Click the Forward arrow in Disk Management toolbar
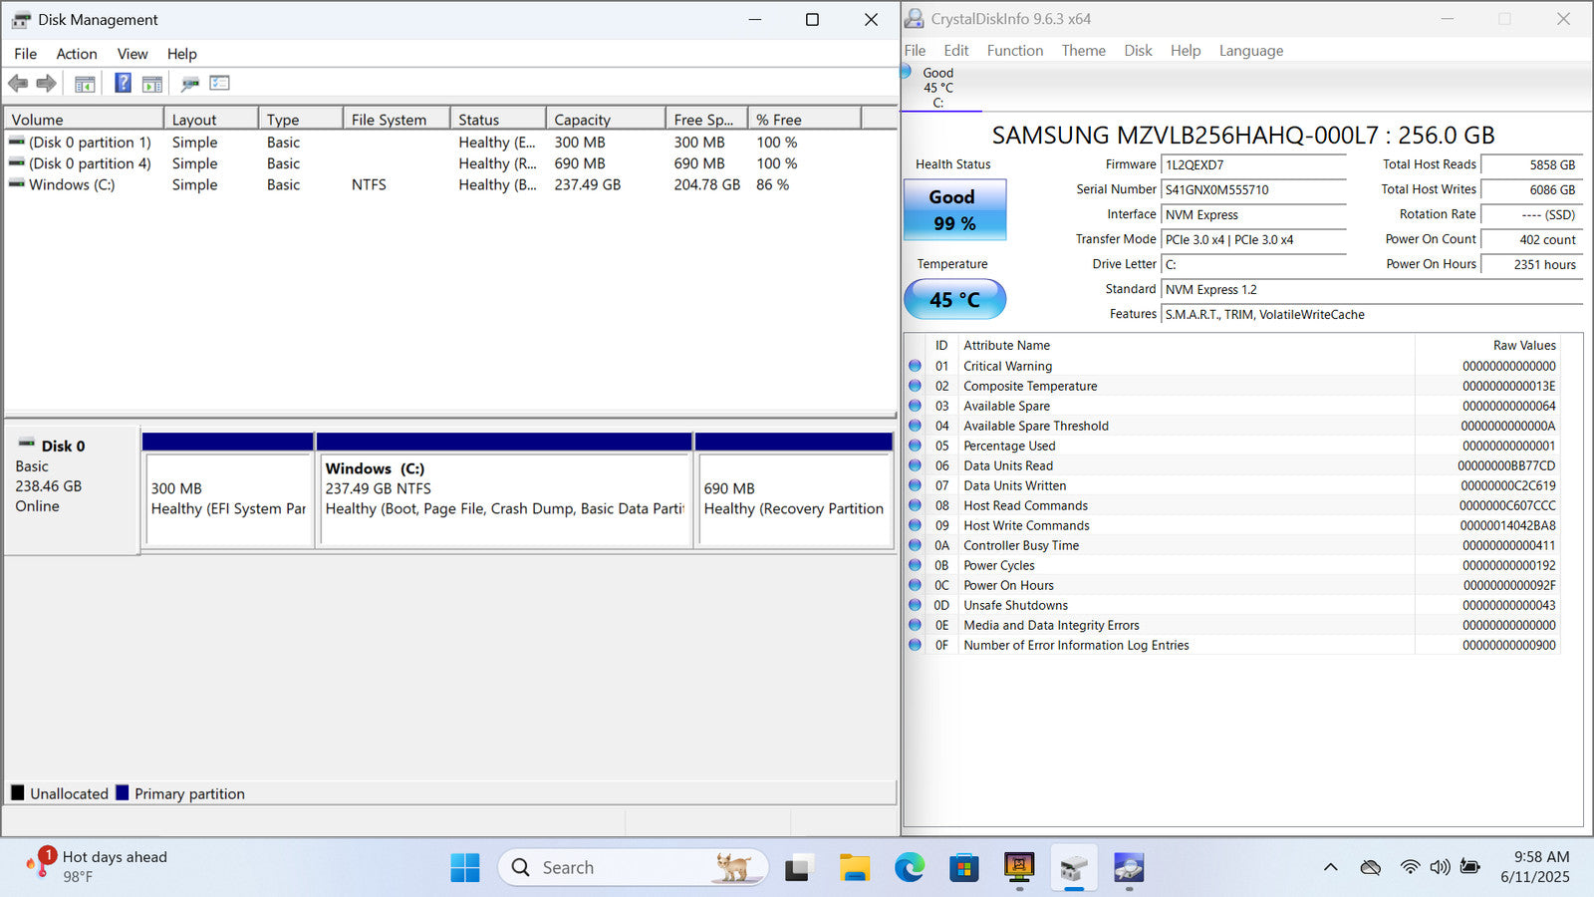The width and height of the screenshot is (1594, 897). pos(46,84)
